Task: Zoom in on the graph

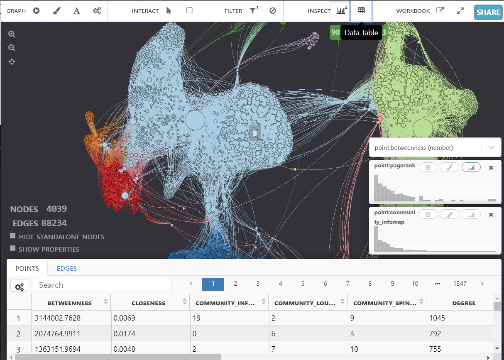Action: point(12,34)
